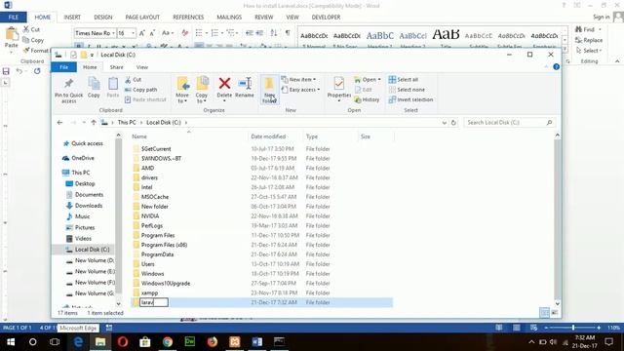Click Invert selection
Viewport: 624px width, 351px height.
point(410,99)
